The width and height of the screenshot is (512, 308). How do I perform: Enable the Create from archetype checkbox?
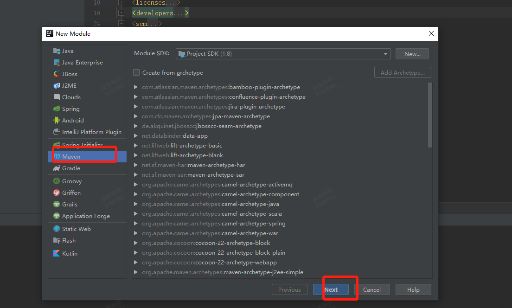(136, 72)
